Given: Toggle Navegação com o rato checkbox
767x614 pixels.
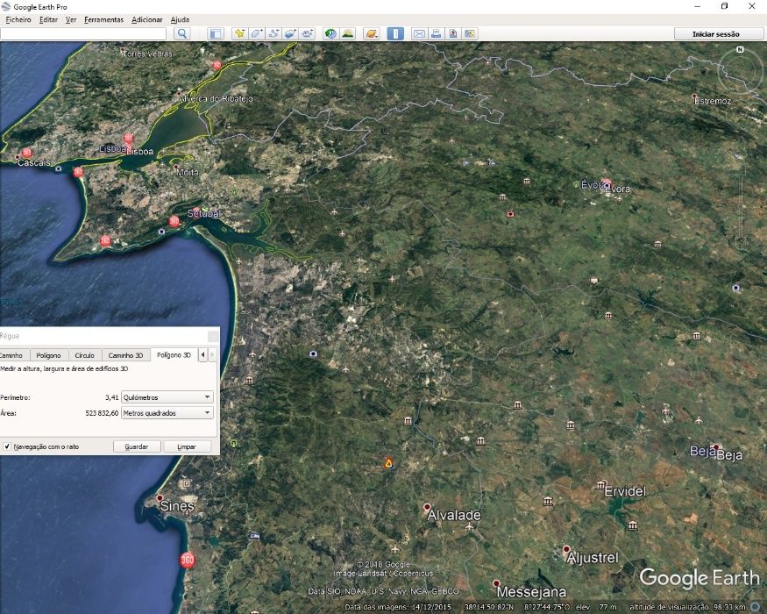Looking at the screenshot, I should coord(7,446).
